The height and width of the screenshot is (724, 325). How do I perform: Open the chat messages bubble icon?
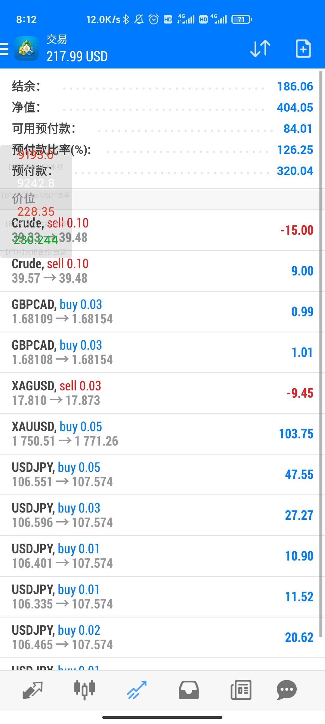point(286,690)
